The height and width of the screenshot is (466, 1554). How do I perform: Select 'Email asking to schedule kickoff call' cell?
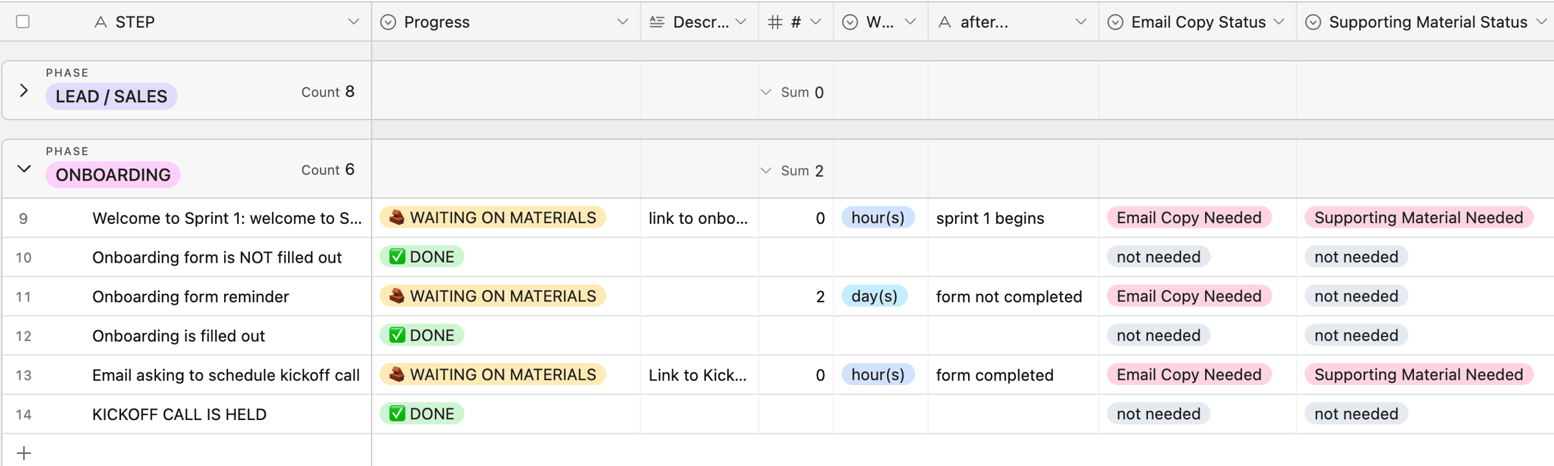coord(226,375)
